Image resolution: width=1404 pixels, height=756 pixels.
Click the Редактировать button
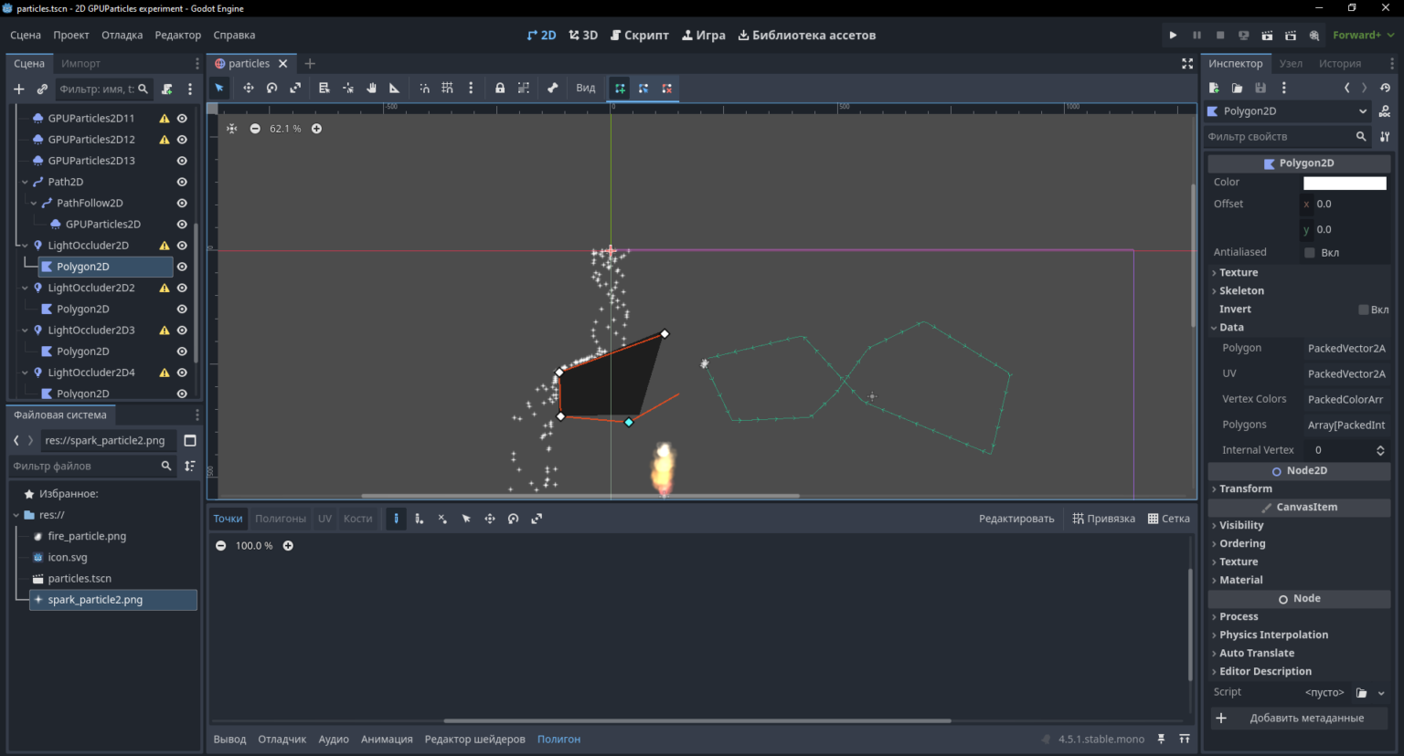(x=1016, y=519)
